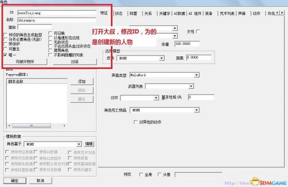Click script list left scroll arrow

tap(9, 126)
